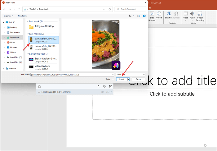Toggle the preview pane button

[x=139, y=16]
